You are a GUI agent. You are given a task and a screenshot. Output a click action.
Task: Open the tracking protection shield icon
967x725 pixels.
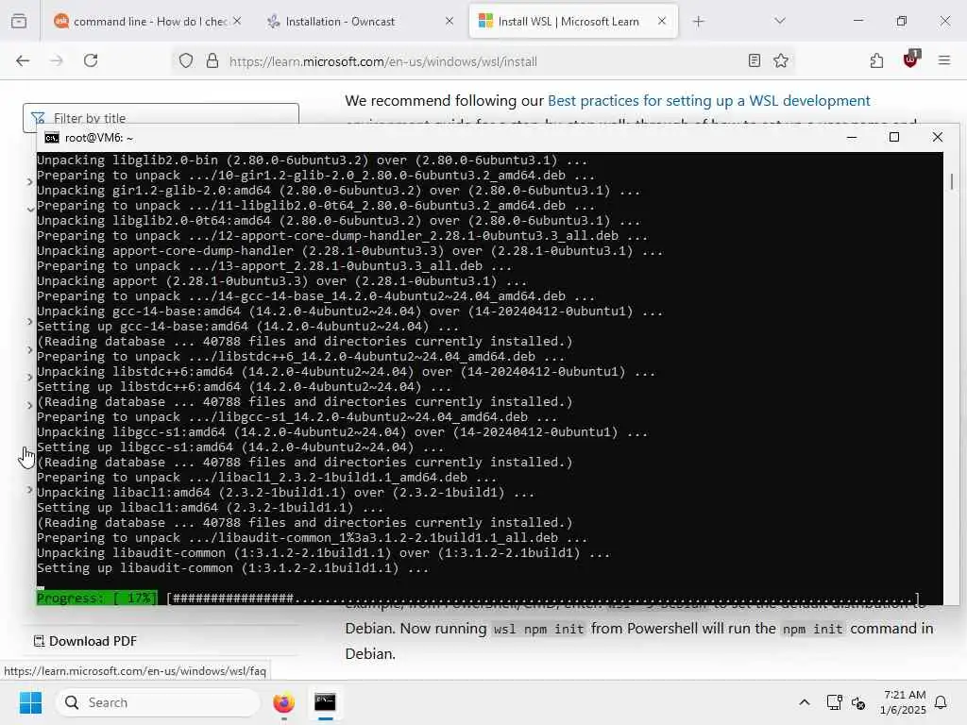click(x=186, y=60)
